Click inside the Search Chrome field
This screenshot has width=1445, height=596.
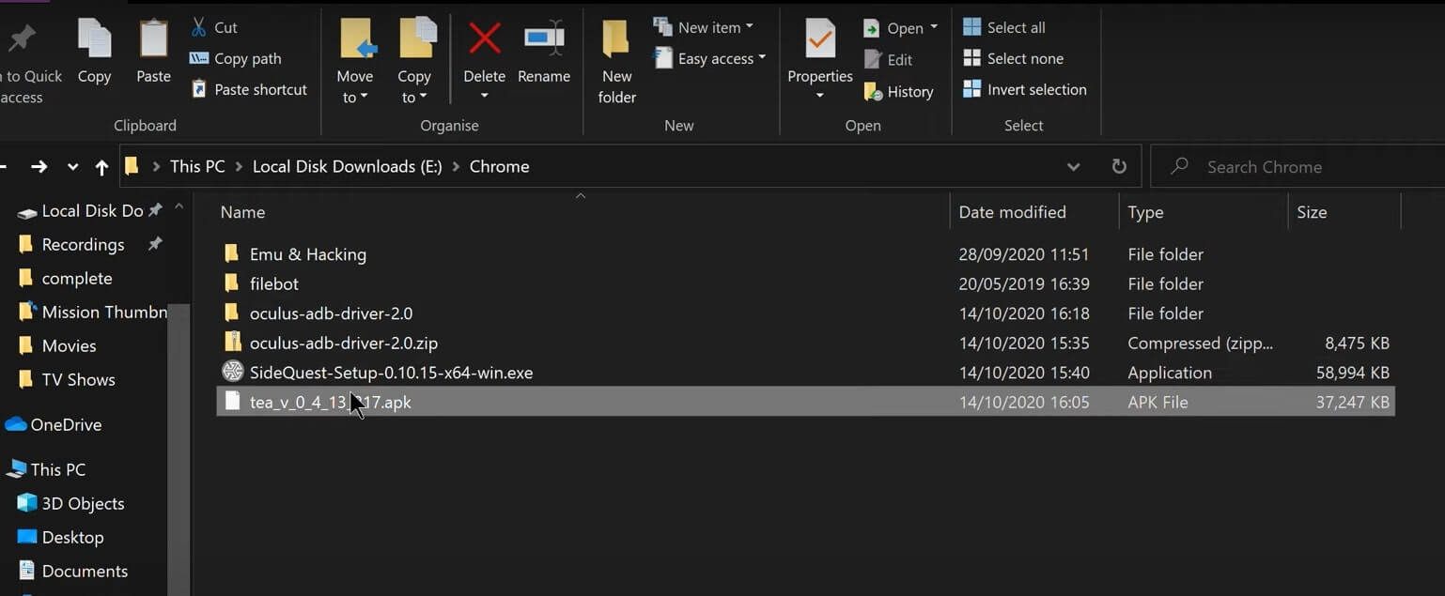pos(1297,166)
